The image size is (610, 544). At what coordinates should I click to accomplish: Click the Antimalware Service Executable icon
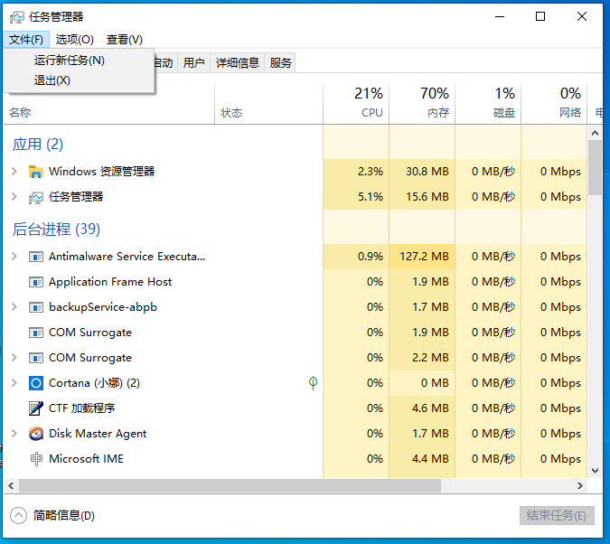tap(36, 257)
